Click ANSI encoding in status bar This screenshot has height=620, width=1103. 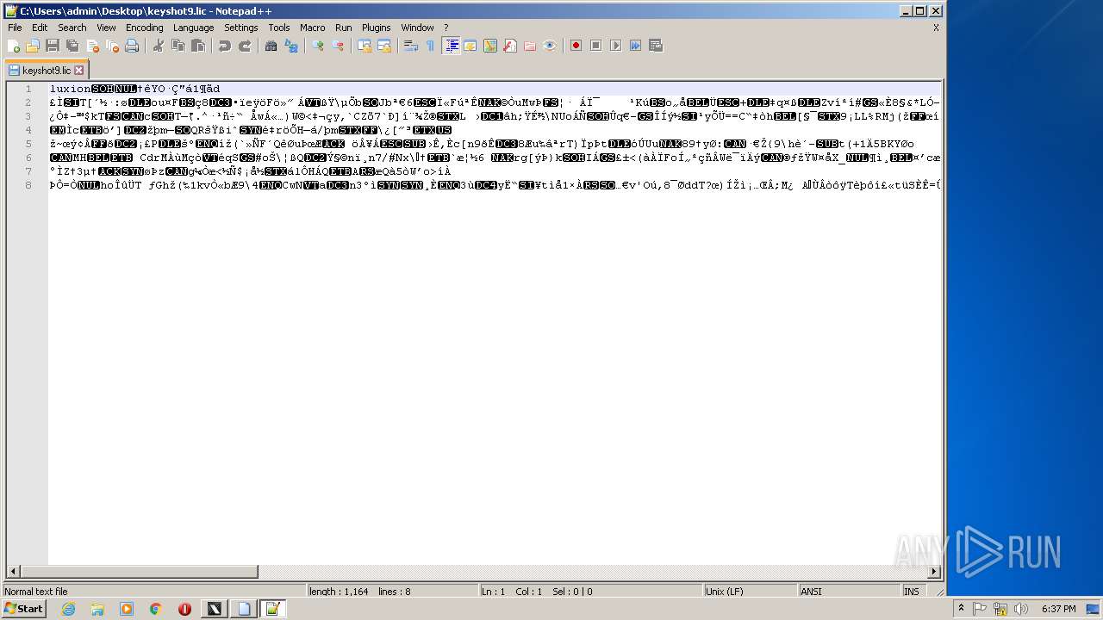pos(849,592)
